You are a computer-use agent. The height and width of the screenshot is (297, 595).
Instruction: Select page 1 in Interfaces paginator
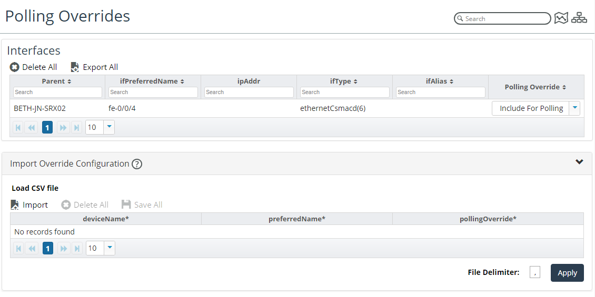[47, 128]
